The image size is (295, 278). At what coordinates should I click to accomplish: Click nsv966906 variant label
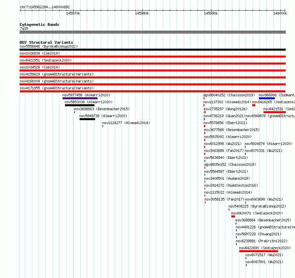[277, 95]
